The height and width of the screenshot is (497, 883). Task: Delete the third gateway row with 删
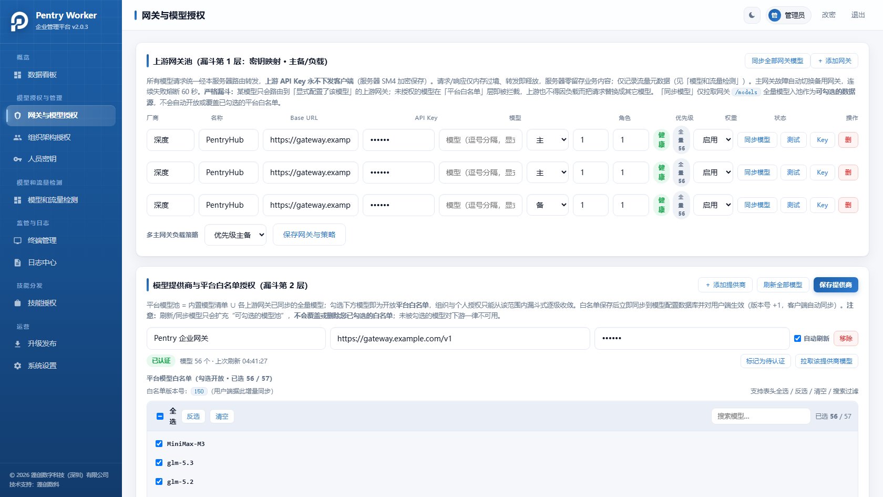pyautogui.click(x=848, y=205)
